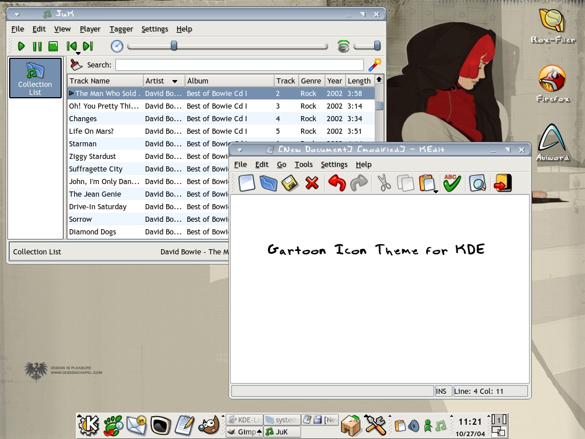Select the track 'Suffragette City'

[x=148, y=169]
